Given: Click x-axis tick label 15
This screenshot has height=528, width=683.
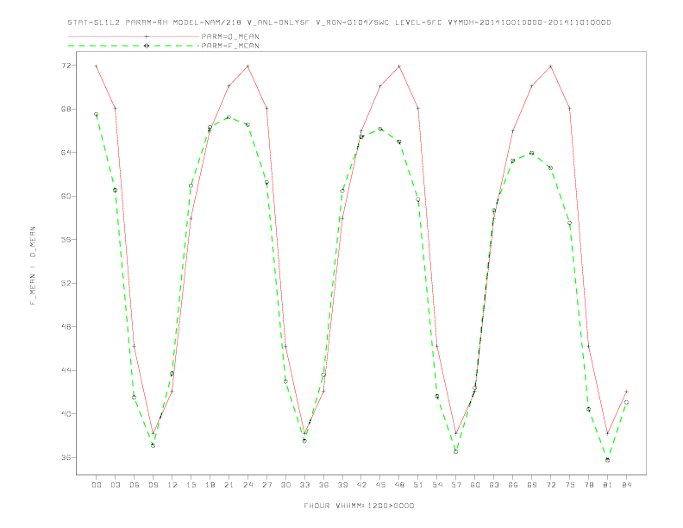Looking at the screenshot, I should 191,485.
